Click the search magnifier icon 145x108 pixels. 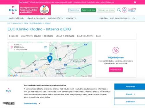click(x=119, y=10)
